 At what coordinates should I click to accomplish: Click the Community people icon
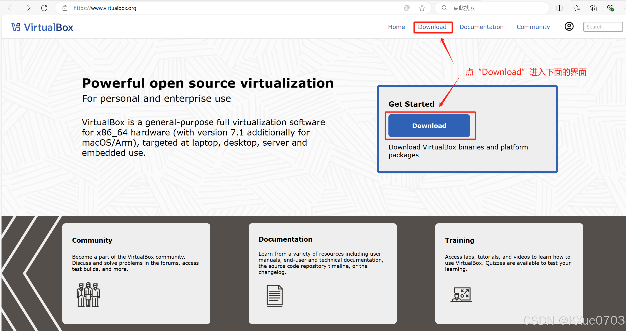(88, 295)
